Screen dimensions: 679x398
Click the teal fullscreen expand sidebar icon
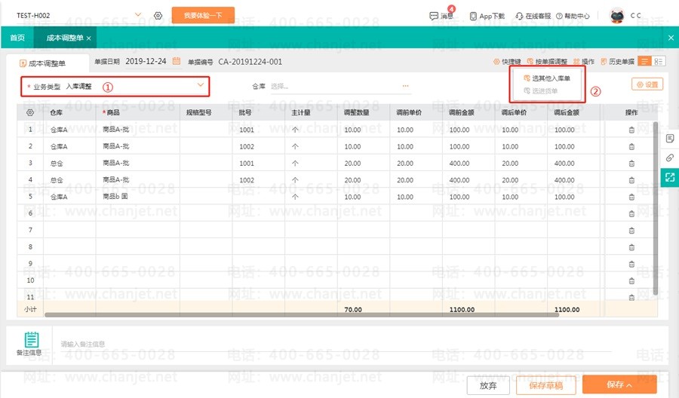click(670, 177)
